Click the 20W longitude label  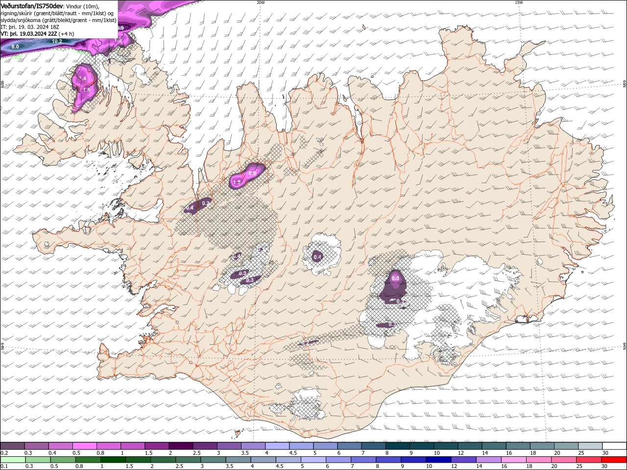click(x=261, y=2)
